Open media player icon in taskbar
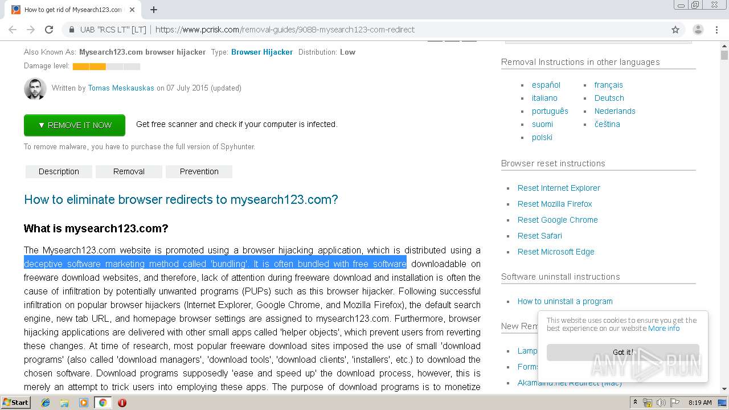 (x=84, y=403)
